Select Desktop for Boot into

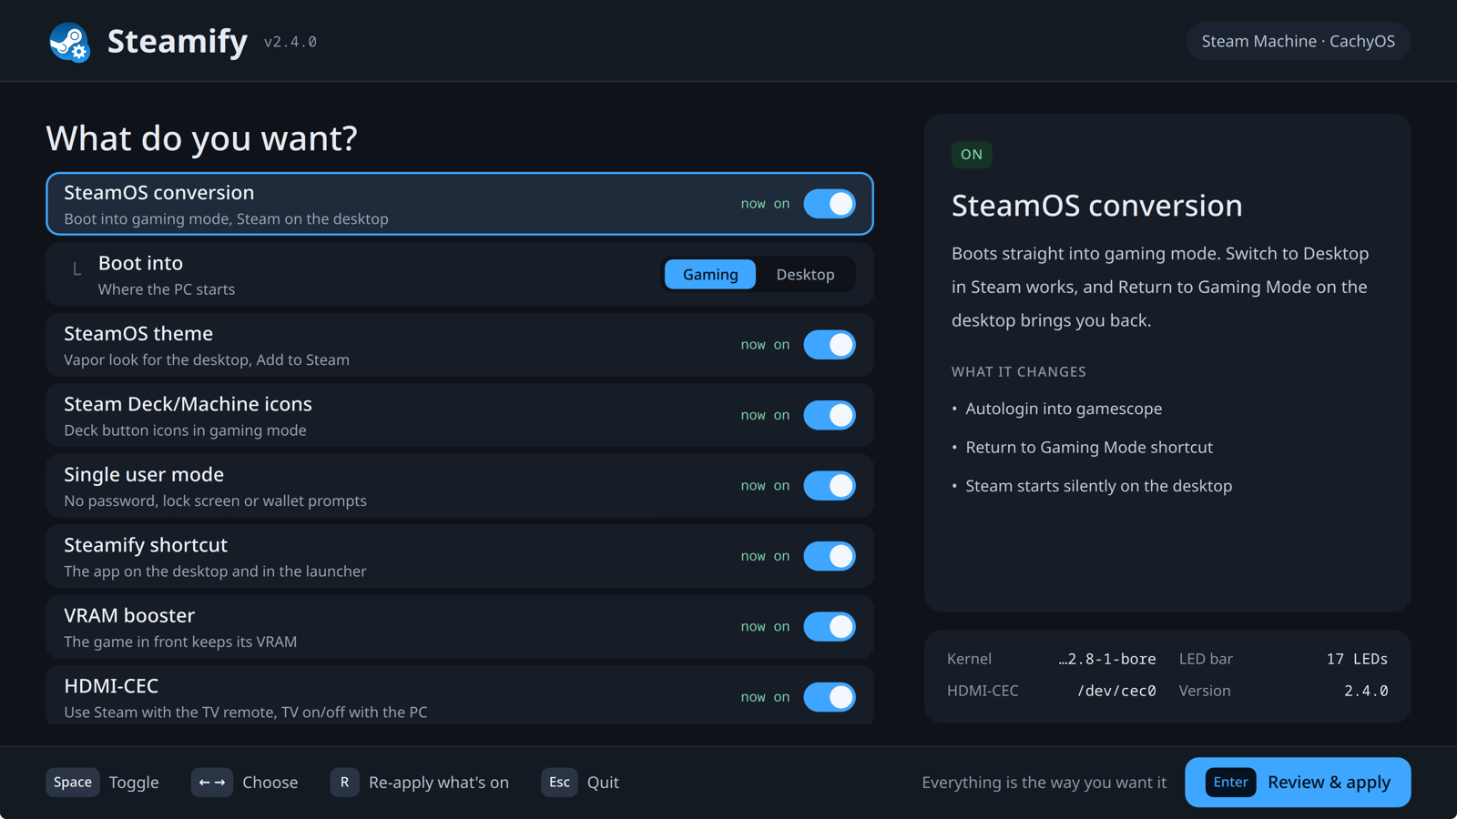click(805, 274)
